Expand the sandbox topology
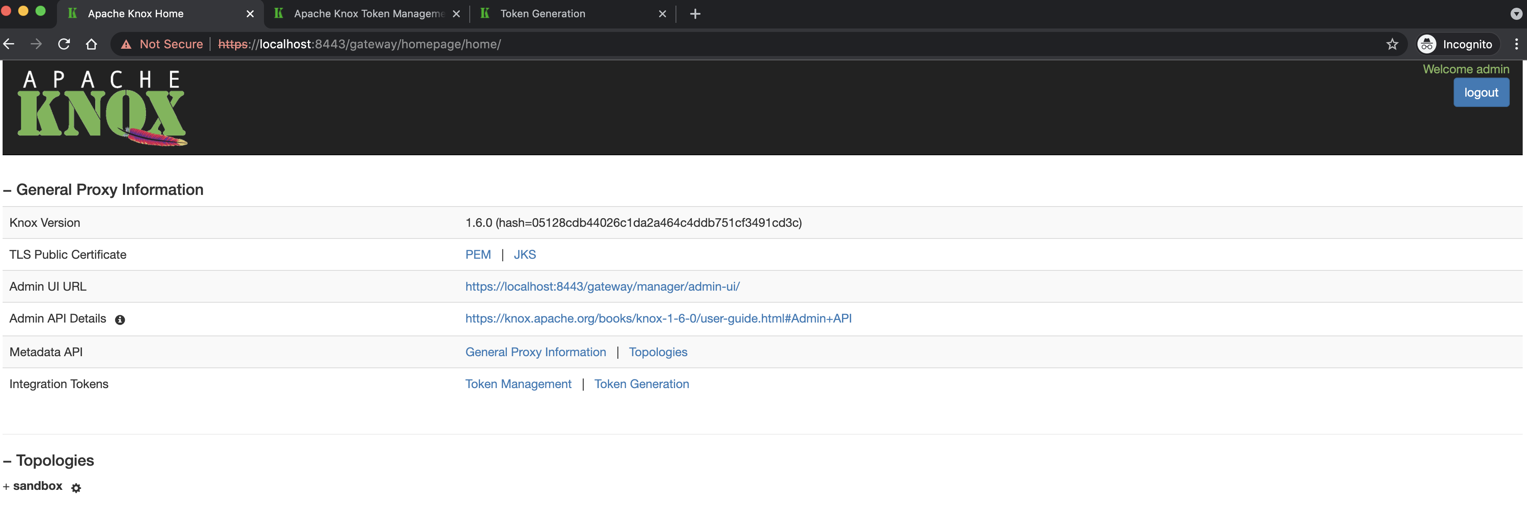This screenshot has width=1527, height=514. pos(6,487)
